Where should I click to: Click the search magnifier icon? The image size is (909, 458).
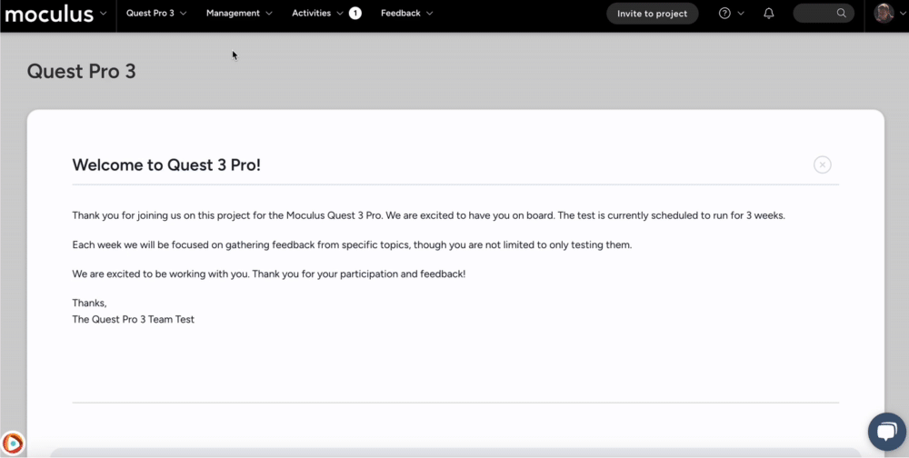coord(841,14)
